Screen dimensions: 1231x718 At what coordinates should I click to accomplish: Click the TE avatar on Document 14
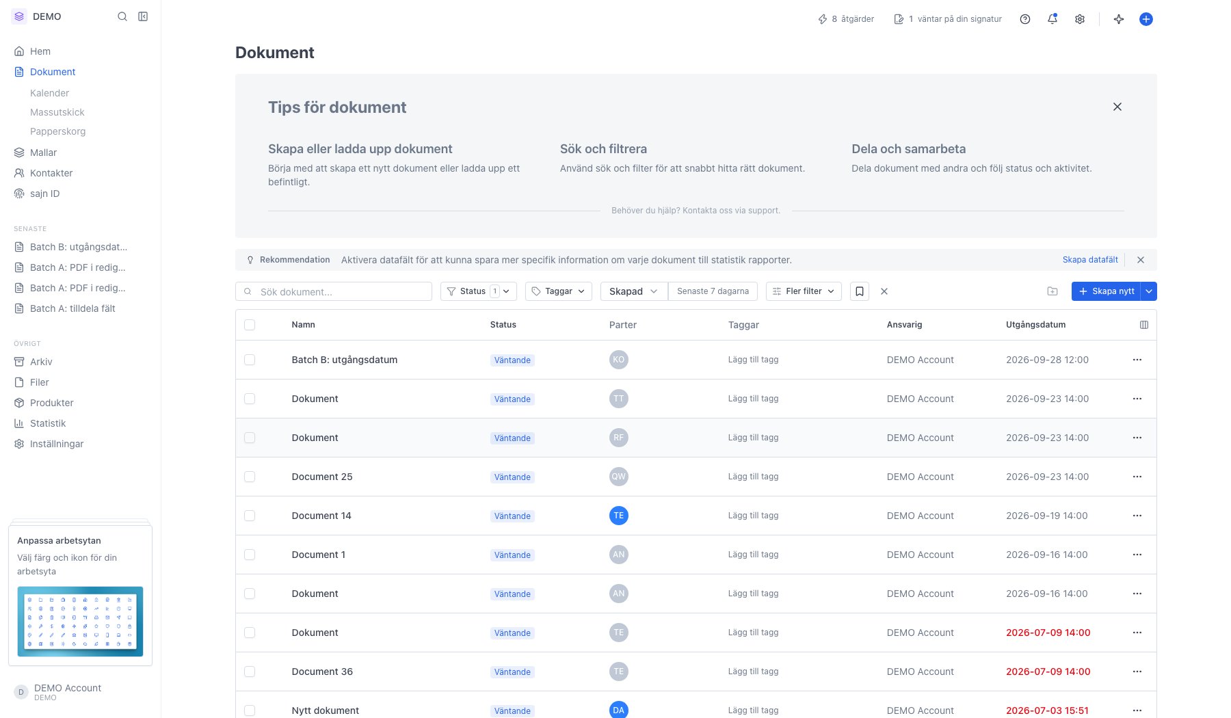coord(619,516)
